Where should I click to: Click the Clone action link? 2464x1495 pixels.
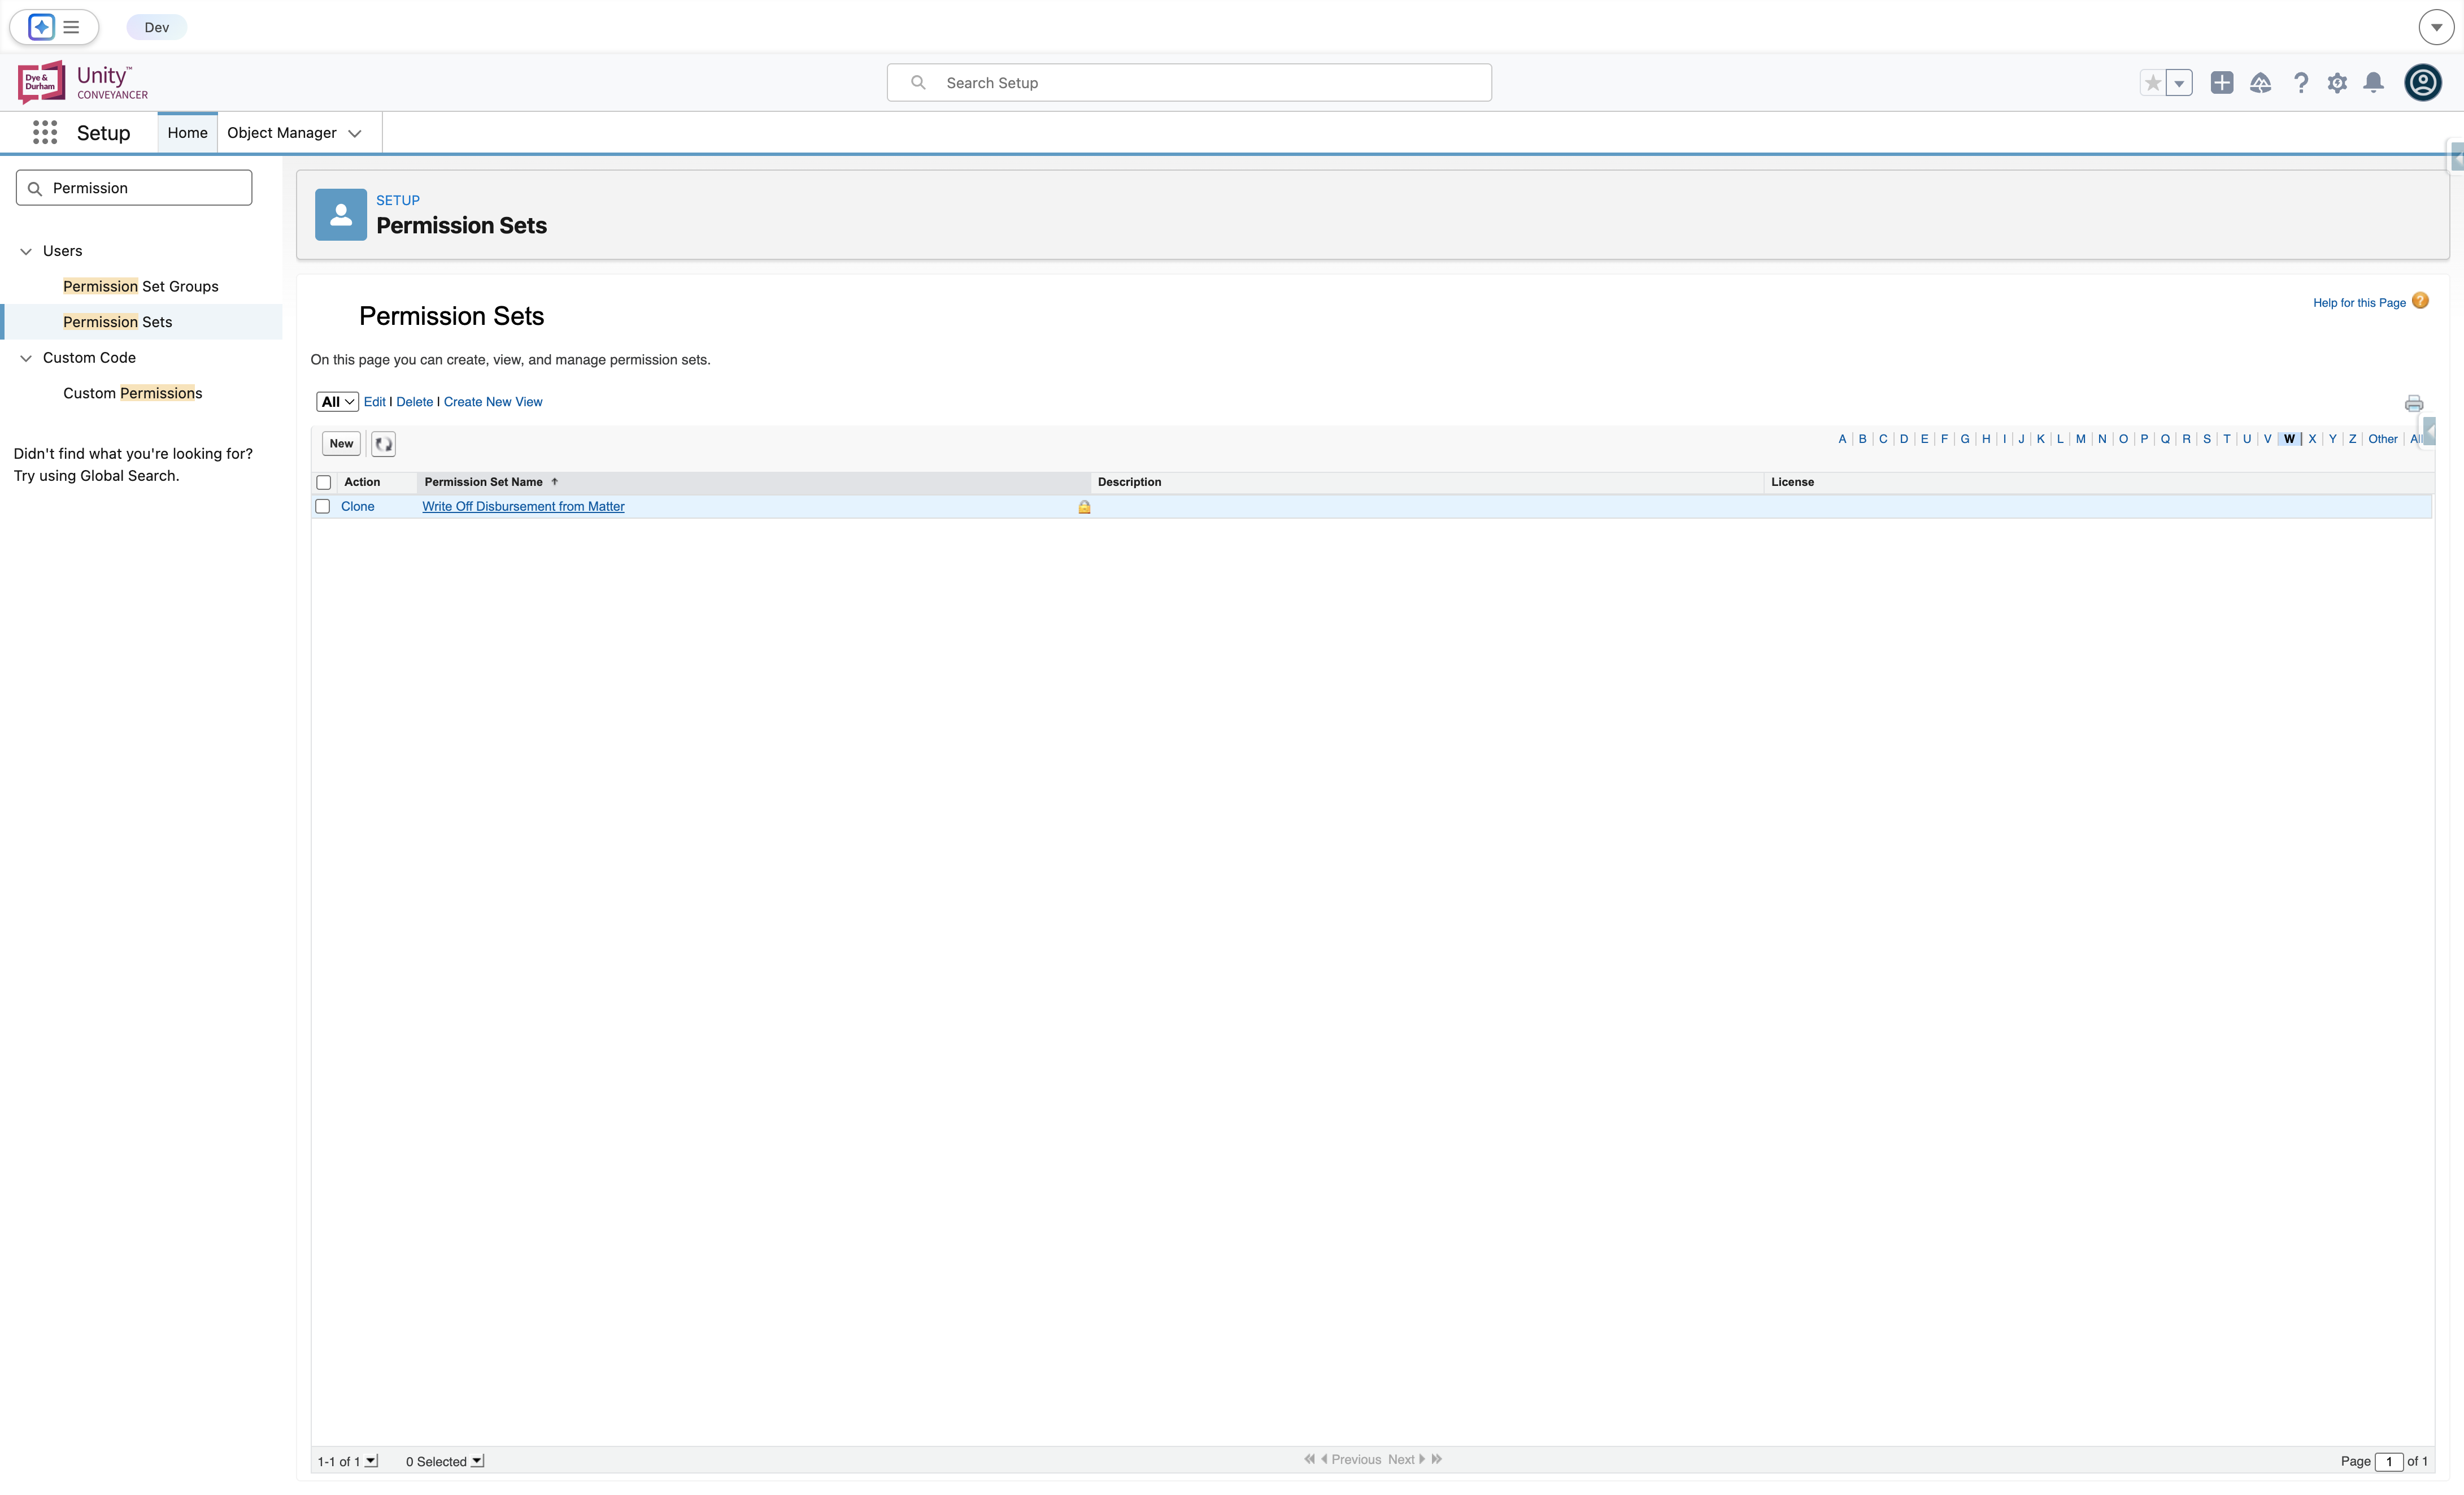point(358,506)
